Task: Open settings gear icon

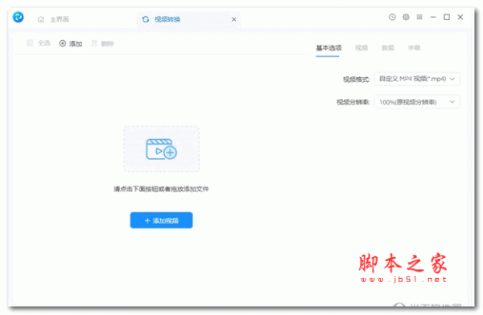Action: [406, 17]
